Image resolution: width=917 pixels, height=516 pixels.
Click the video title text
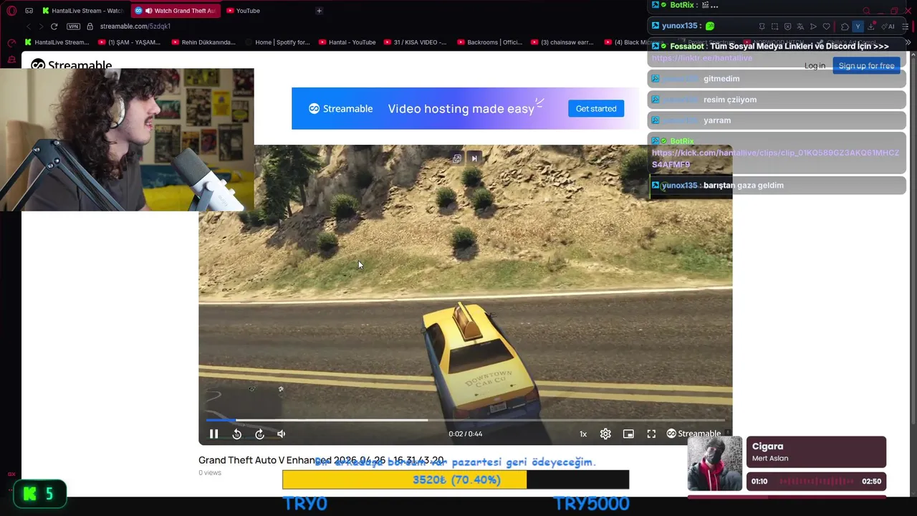click(x=321, y=460)
